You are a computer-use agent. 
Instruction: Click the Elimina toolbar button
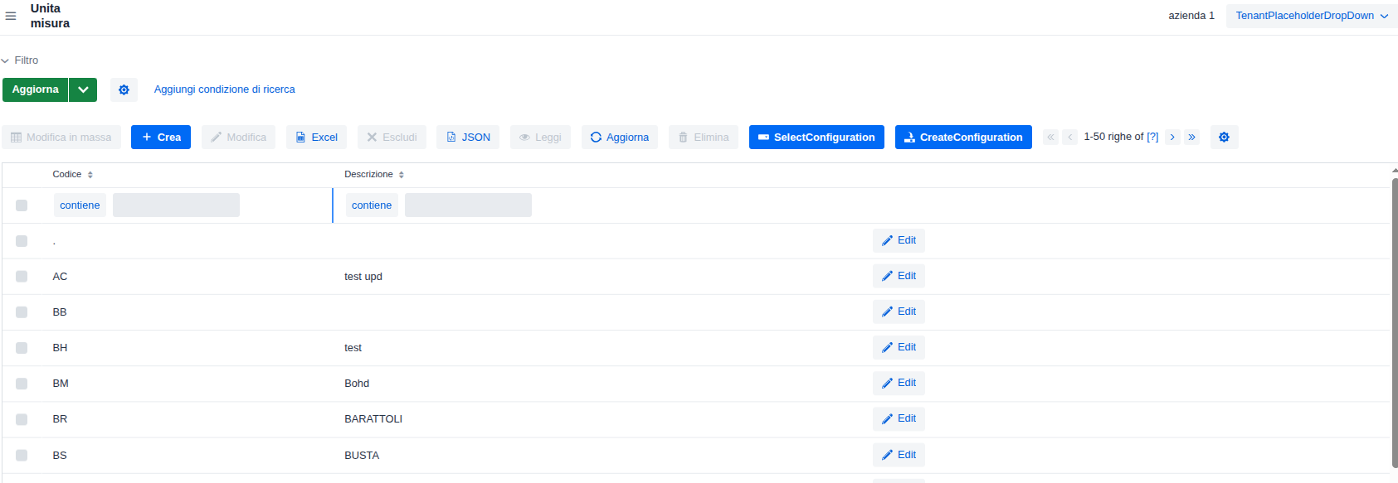[704, 138]
